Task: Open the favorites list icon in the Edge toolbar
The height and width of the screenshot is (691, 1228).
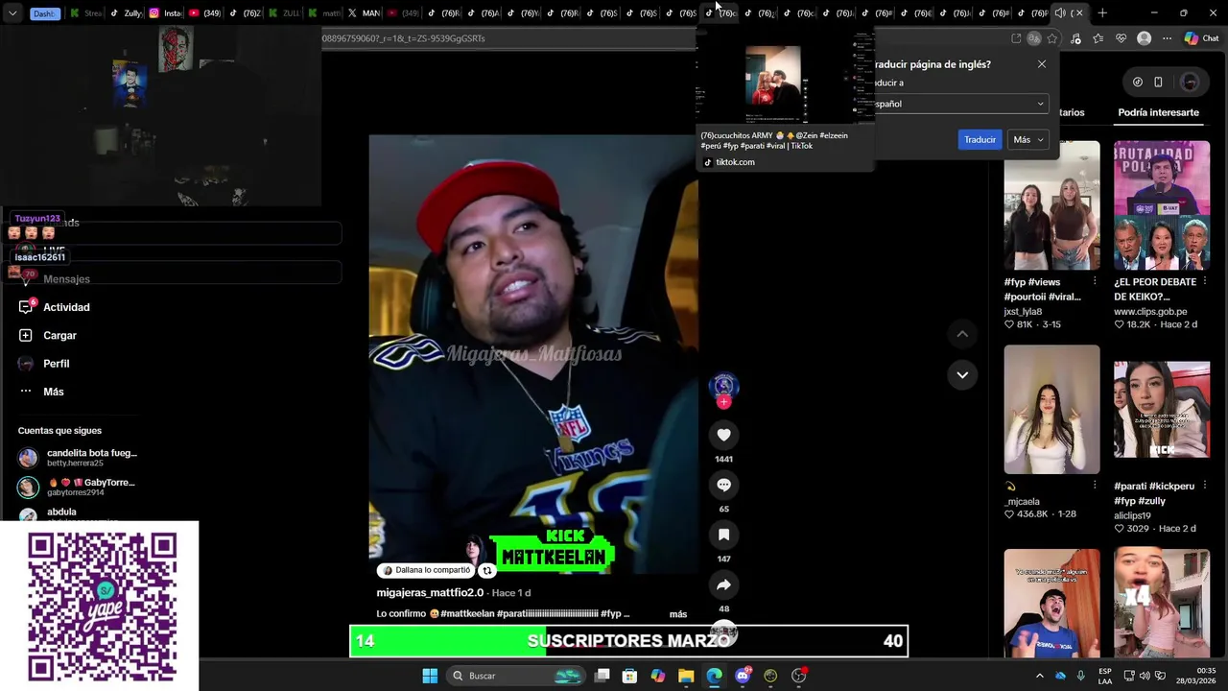Action: click(x=1098, y=38)
